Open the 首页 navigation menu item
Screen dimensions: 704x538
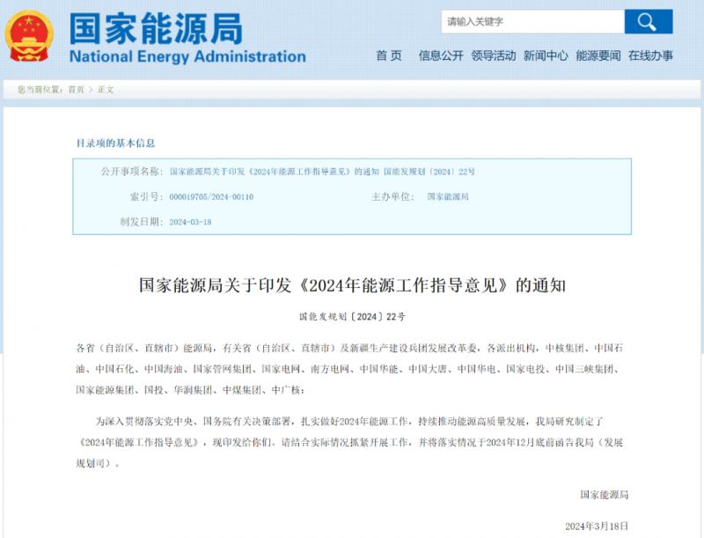[388, 55]
